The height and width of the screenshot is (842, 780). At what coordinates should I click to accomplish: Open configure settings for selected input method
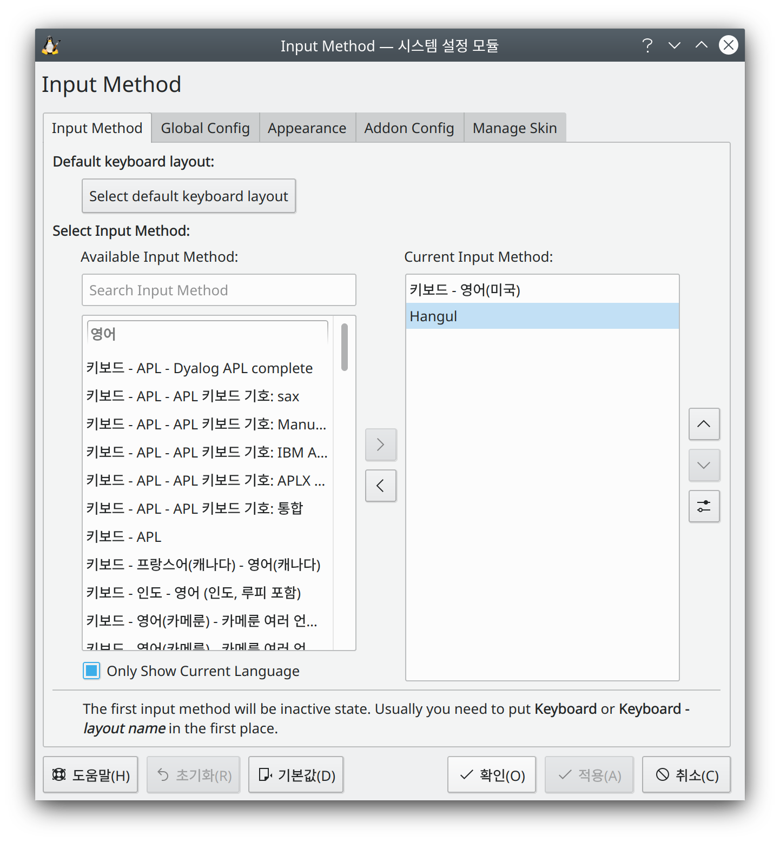(x=704, y=506)
